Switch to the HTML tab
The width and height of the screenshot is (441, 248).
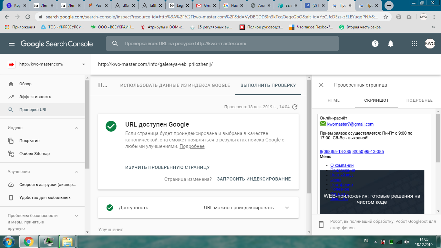[333, 100]
